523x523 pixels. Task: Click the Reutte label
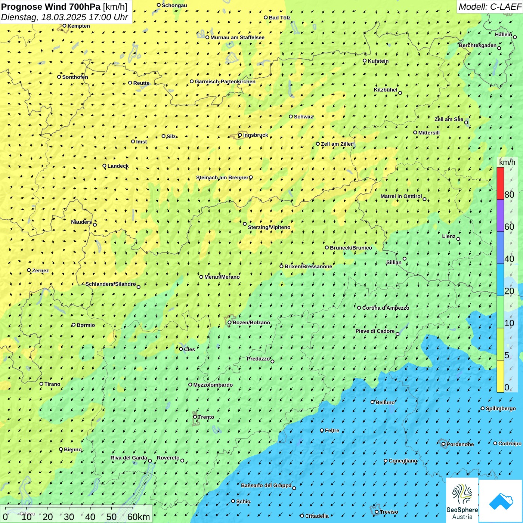pyautogui.click(x=141, y=83)
